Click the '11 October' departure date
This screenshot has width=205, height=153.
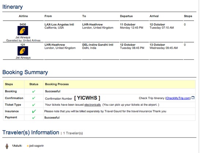[x=128, y=25]
